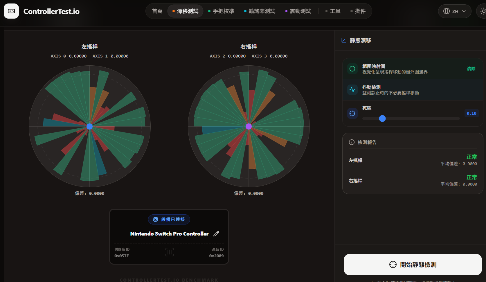Click the crosshair icon on start detection button
The image size is (486, 282).
(393, 265)
